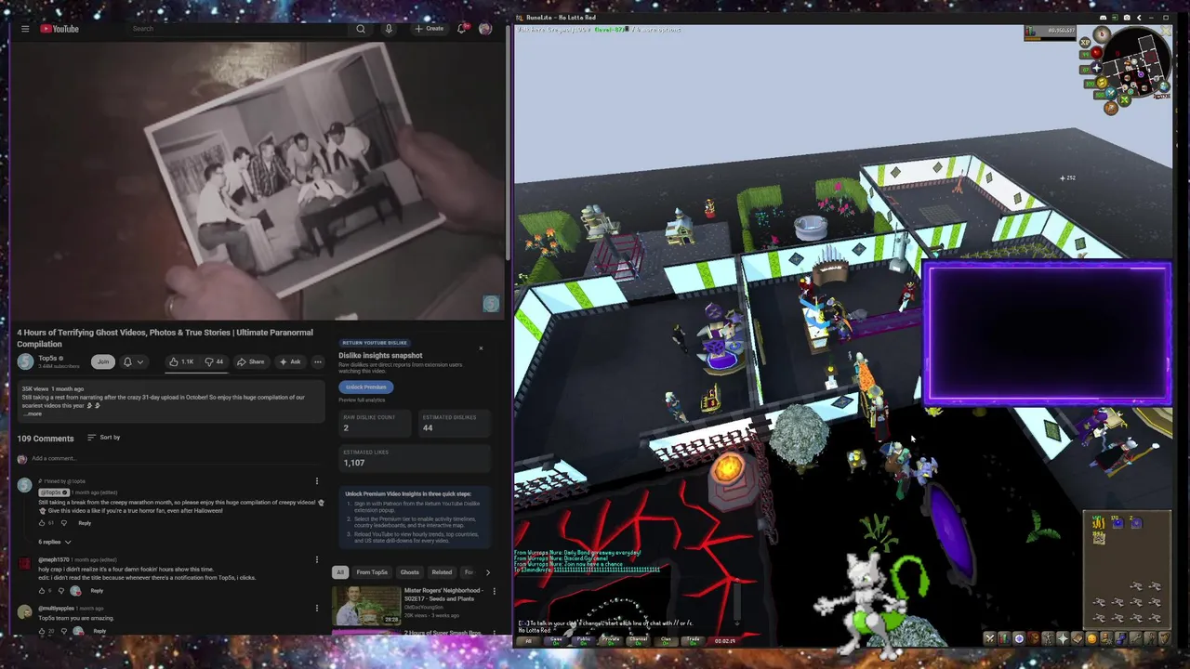Click the Join membership button
This screenshot has height=669, width=1190.
[102, 361]
